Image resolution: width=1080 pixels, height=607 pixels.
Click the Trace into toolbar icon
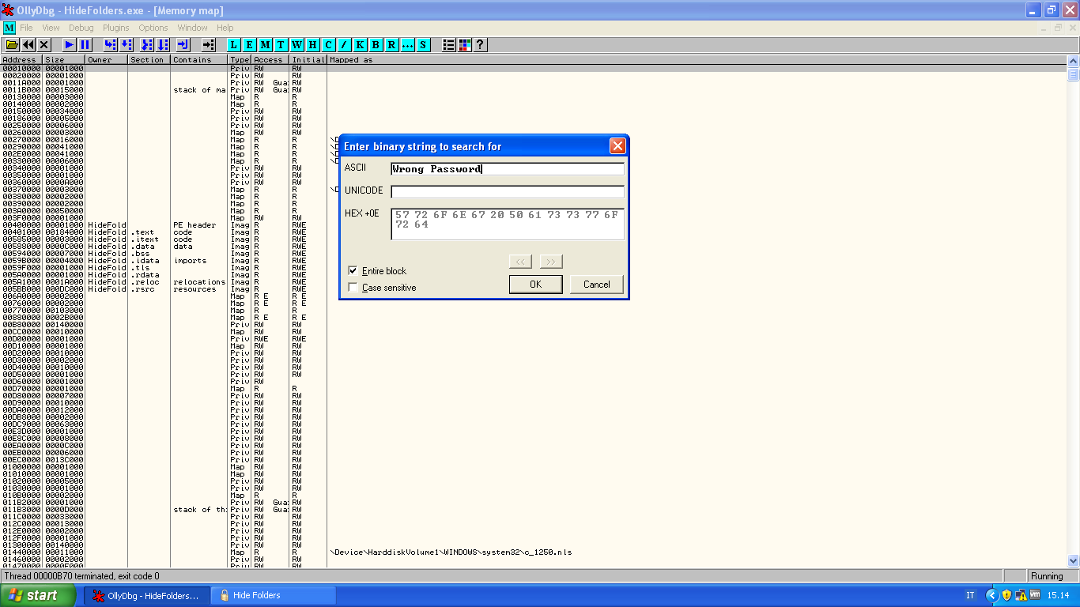pyautogui.click(x=146, y=45)
